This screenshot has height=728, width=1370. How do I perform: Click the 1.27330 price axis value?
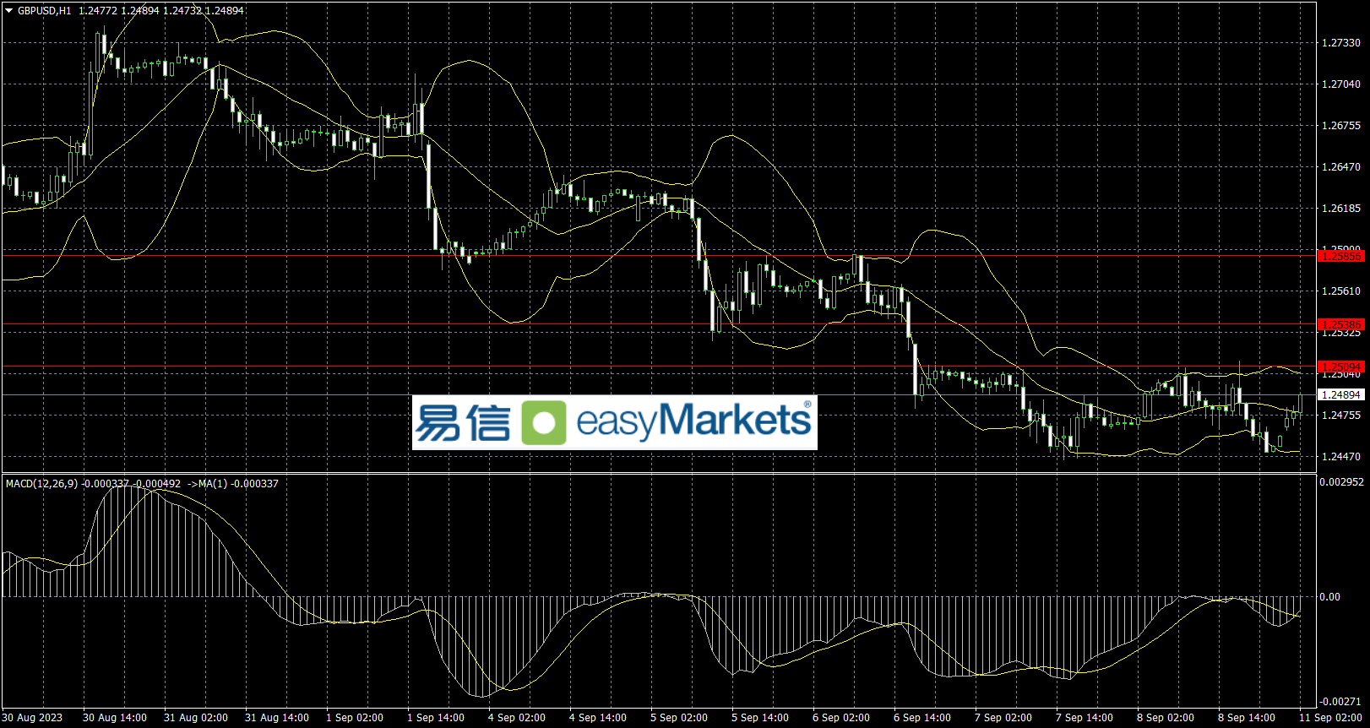click(x=1341, y=43)
